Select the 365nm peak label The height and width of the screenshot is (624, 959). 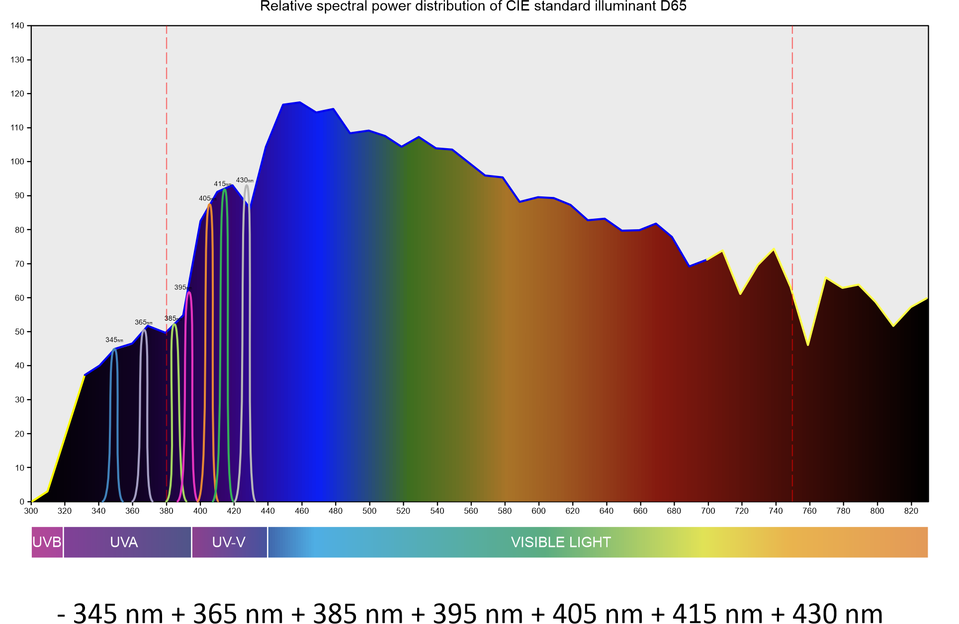[143, 323]
